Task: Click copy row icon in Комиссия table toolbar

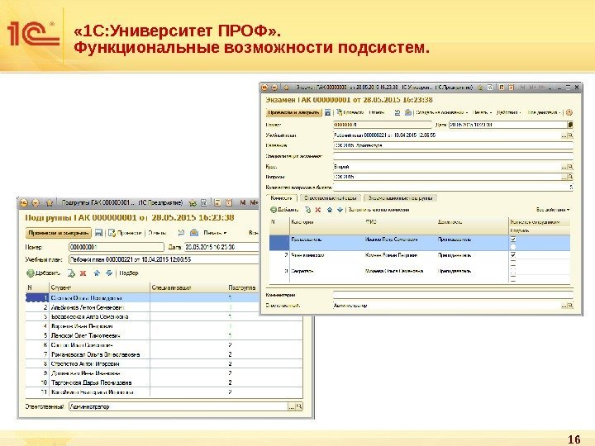Action: [307, 210]
